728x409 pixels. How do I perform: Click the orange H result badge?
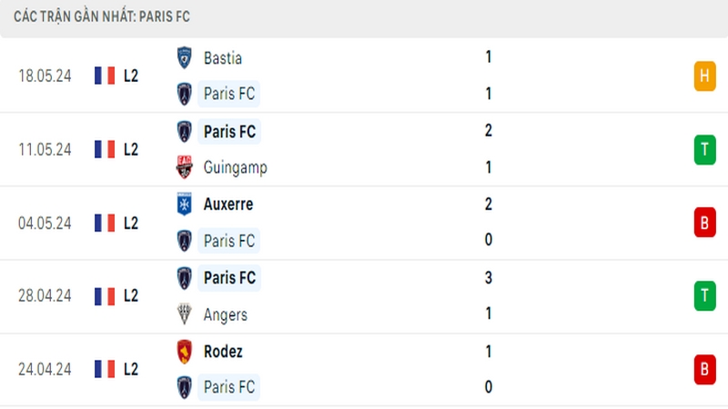[704, 76]
